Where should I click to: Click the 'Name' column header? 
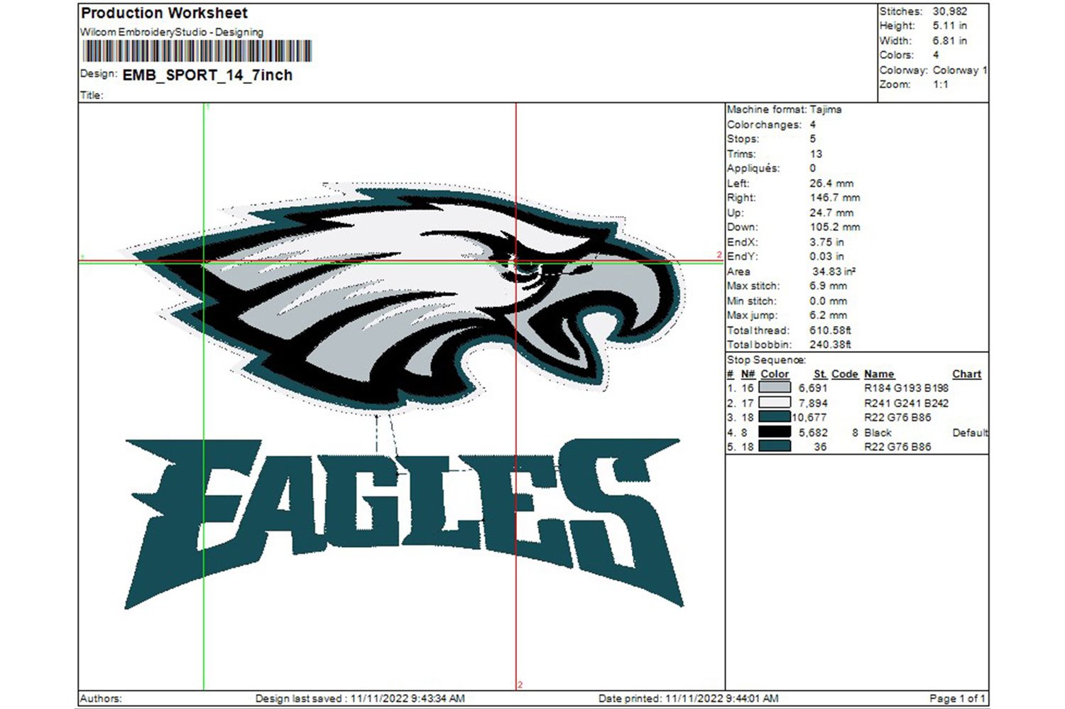tap(879, 374)
